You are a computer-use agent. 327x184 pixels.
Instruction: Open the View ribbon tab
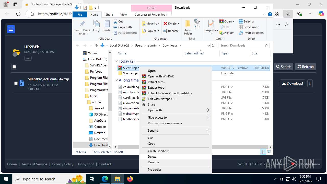(123, 15)
